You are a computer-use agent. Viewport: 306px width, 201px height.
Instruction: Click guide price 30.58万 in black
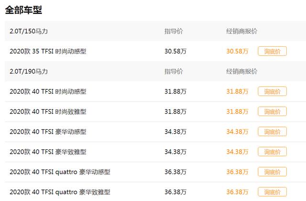(x=175, y=51)
